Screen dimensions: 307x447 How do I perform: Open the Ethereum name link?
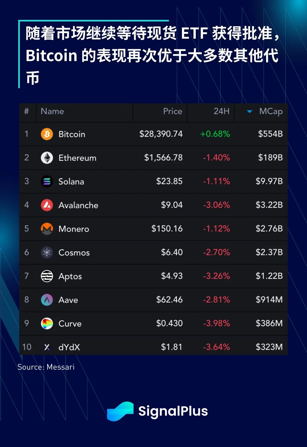point(77,158)
